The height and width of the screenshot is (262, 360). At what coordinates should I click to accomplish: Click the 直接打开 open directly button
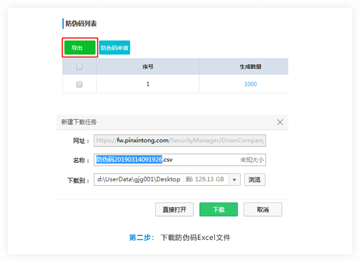pos(174,209)
